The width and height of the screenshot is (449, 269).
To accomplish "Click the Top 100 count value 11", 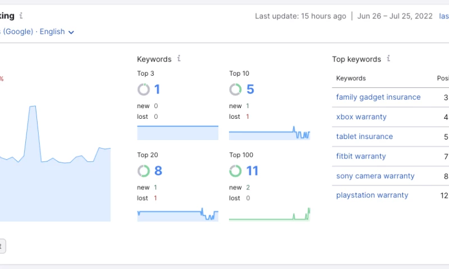I will (x=252, y=171).
